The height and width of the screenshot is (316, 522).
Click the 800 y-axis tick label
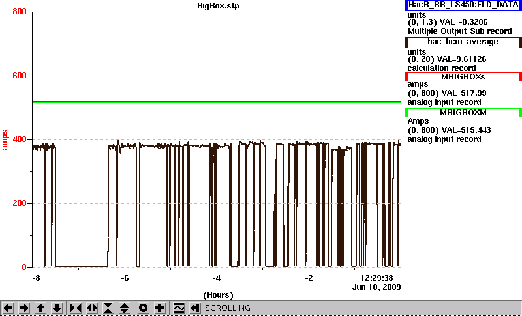[20, 12]
